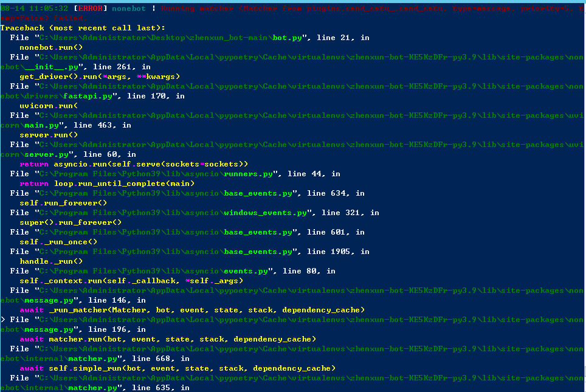Click the 'line 21' text
The height and width of the screenshot is (392, 586).
coord(333,38)
